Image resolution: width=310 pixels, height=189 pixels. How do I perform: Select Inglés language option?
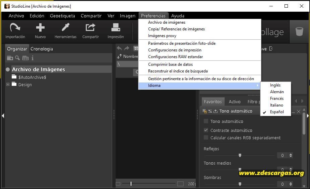pos(275,85)
